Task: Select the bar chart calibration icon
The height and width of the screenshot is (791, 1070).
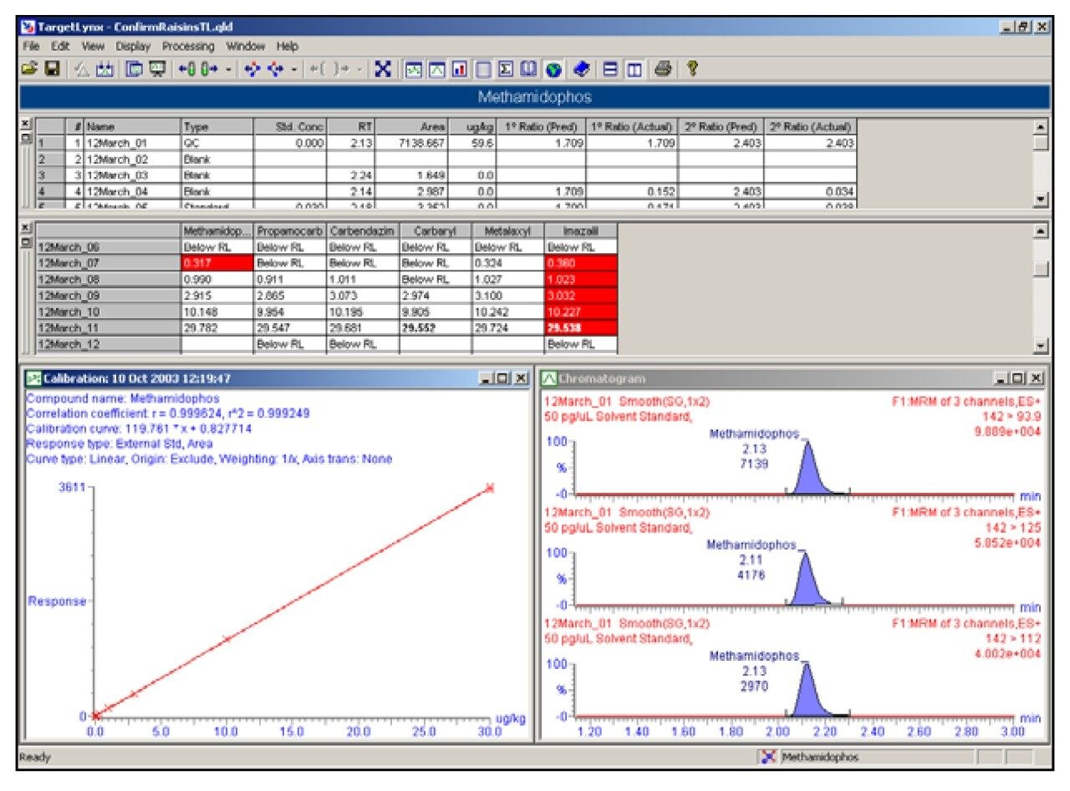Action: [460, 69]
